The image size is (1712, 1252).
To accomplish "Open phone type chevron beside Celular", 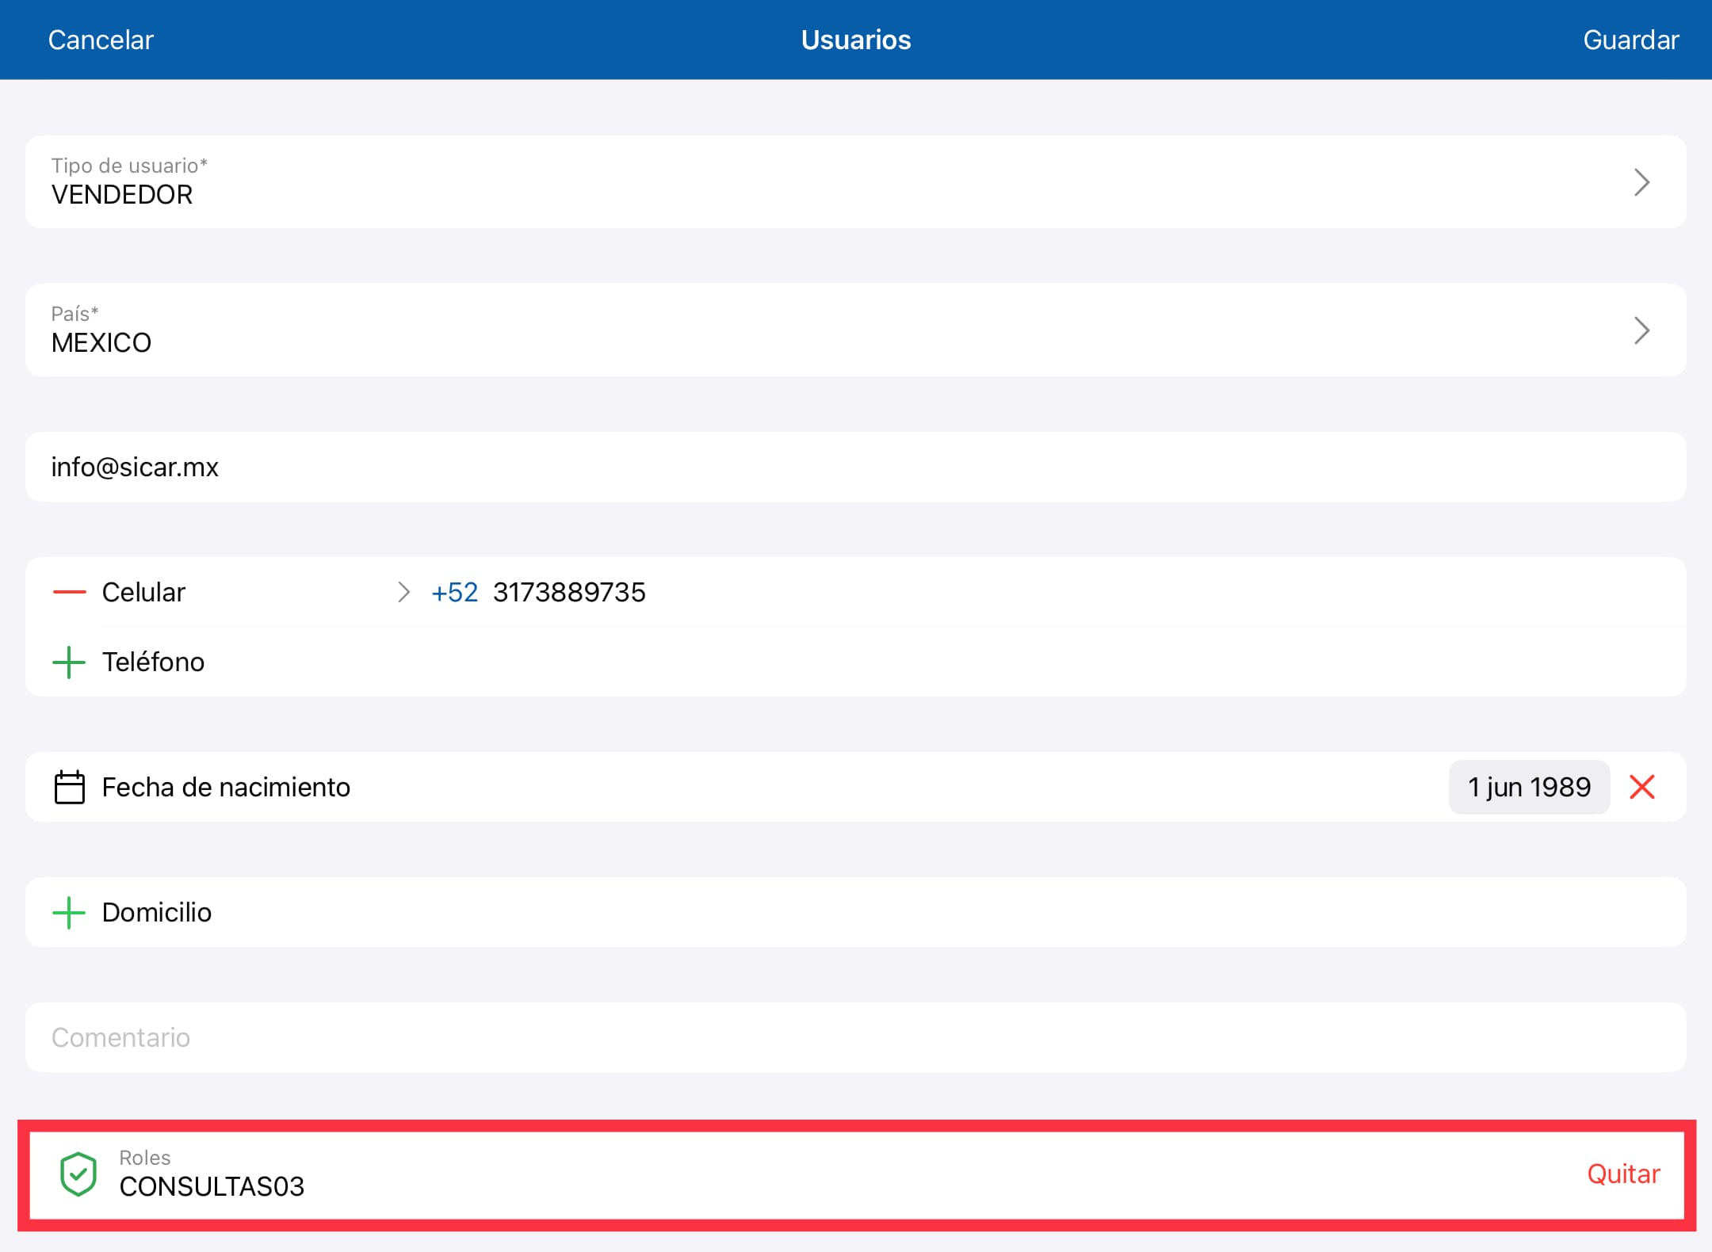I will click(403, 592).
